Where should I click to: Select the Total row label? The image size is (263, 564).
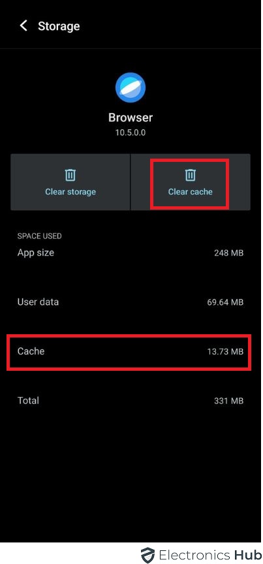click(x=28, y=400)
